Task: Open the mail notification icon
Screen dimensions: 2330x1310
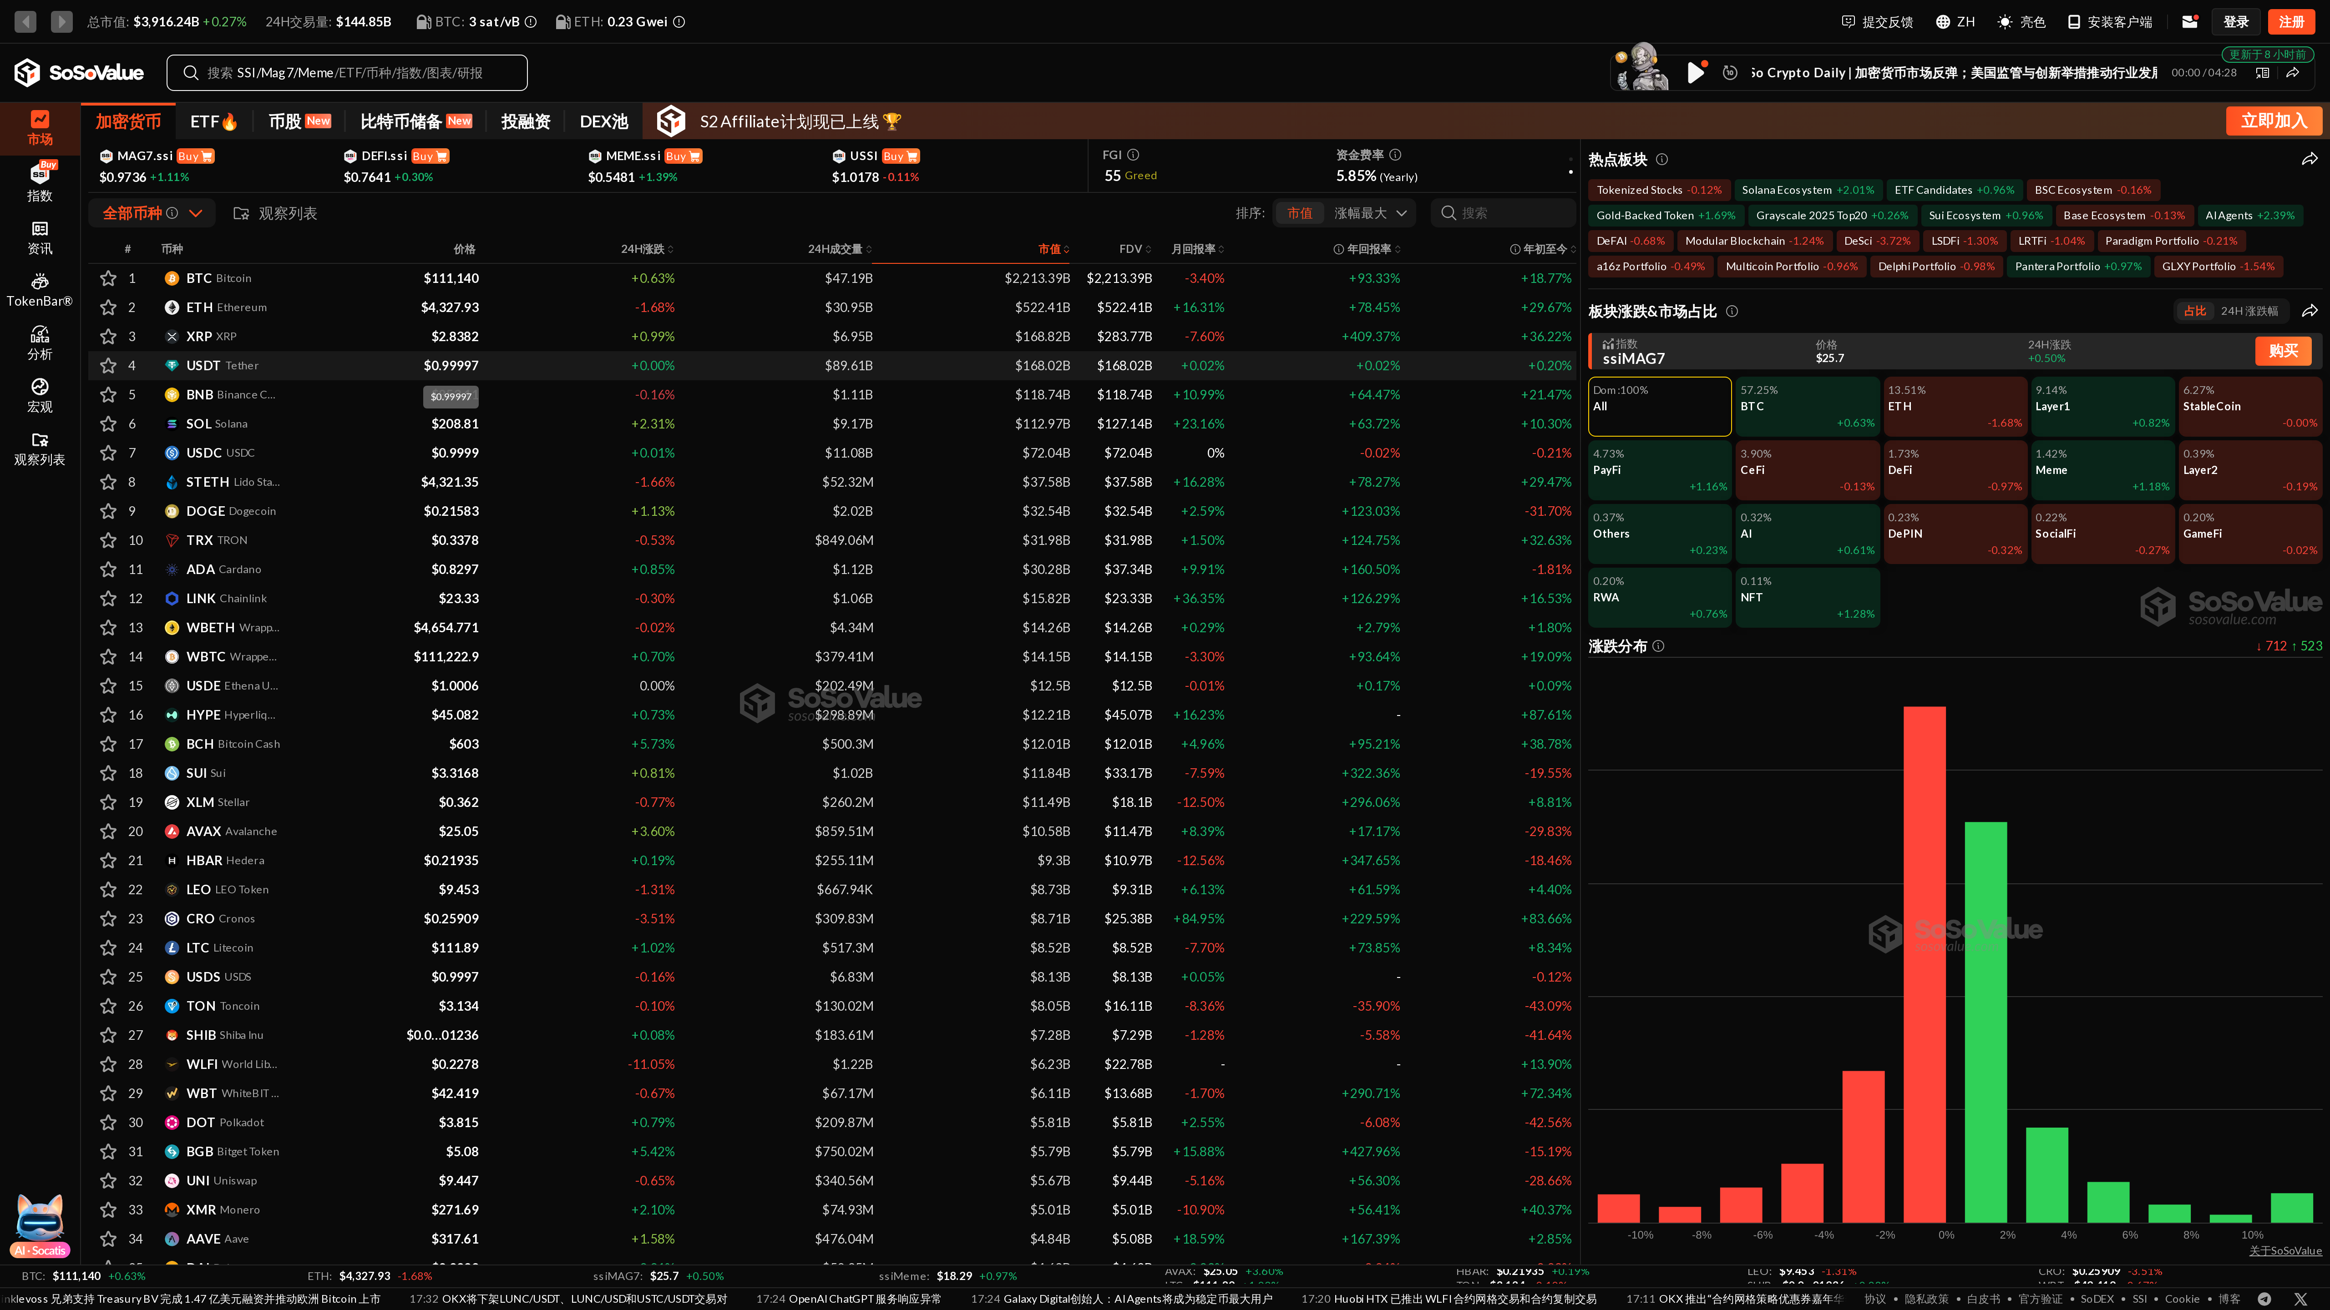Action: coord(2190,22)
